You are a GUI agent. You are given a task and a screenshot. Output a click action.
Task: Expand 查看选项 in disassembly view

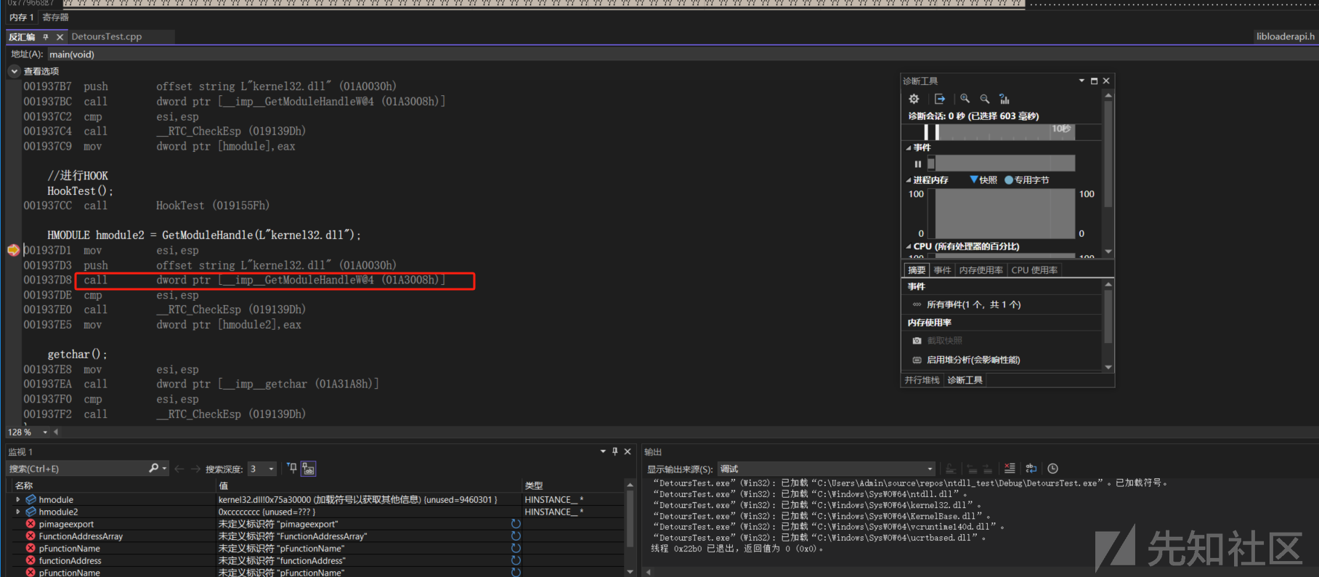pyautogui.click(x=14, y=71)
